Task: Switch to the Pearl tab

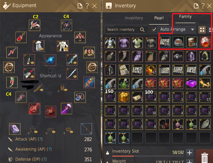Action: [x=159, y=18]
